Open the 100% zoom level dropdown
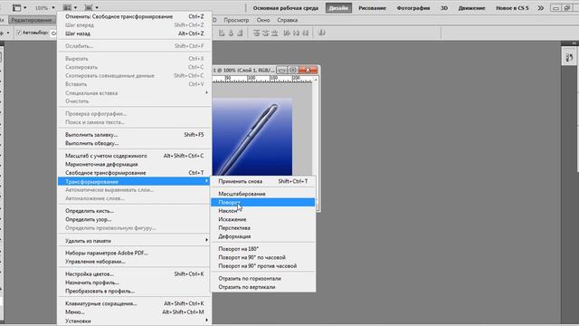The width and height of the screenshot is (579, 326). pos(53,8)
